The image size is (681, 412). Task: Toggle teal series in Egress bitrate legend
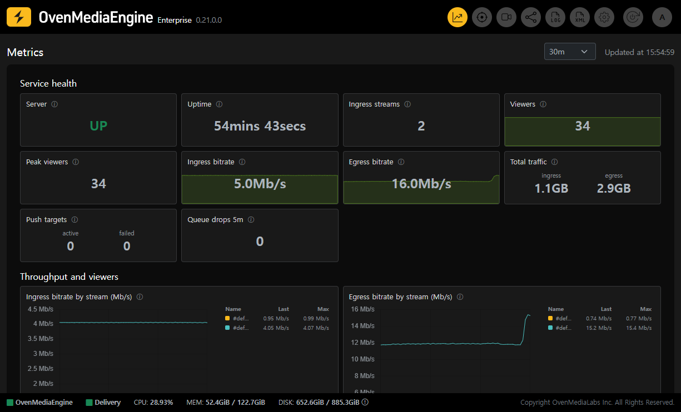[560, 328]
